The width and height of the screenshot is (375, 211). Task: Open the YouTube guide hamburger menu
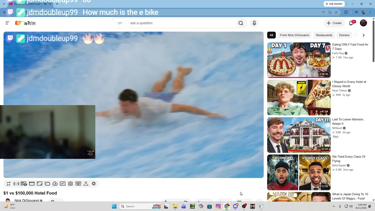(8, 23)
